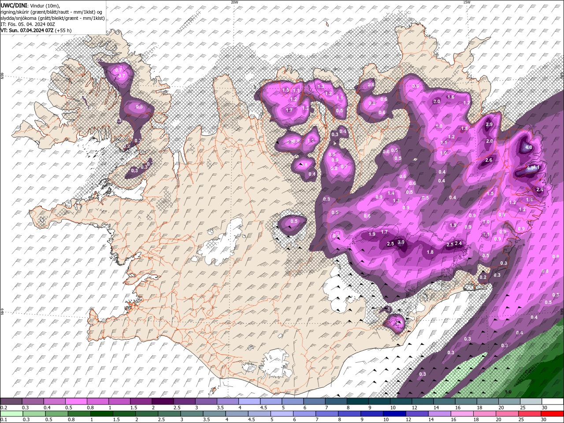The height and width of the screenshot is (423, 564).
Task: Click the '15W' longitude label
Action: tap(467, 2)
